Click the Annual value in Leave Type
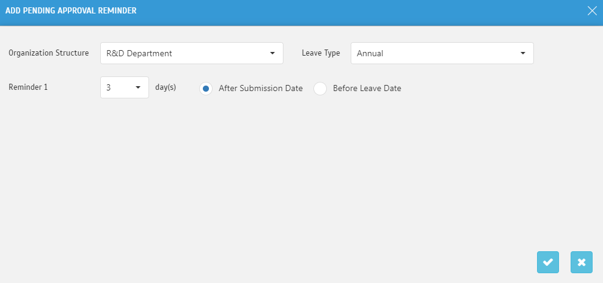 tap(370, 53)
